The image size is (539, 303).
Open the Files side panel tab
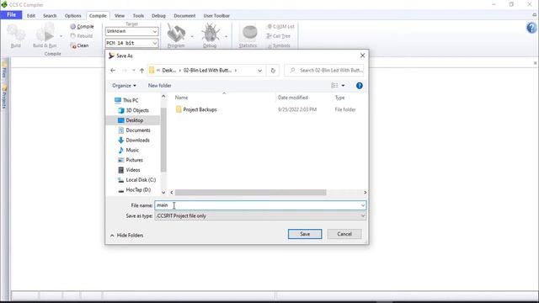click(4, 71)
